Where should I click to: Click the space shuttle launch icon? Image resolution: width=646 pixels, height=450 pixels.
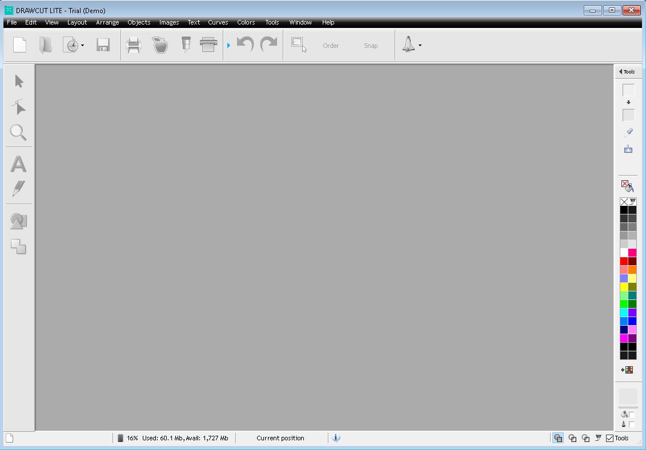(408, 44)
